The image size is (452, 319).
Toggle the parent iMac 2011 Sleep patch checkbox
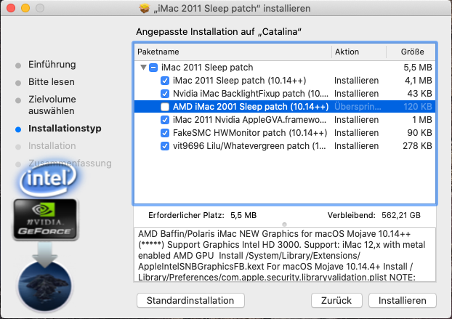153,68
